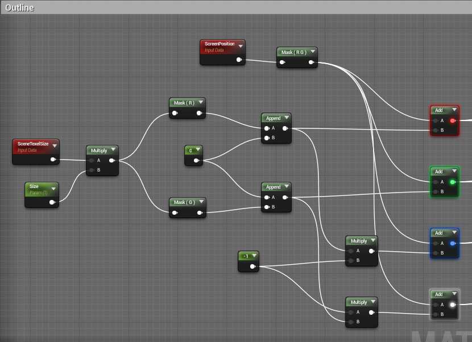Select the Size Param node title
This screenshot has height=342, width=472.
(34, 186)
